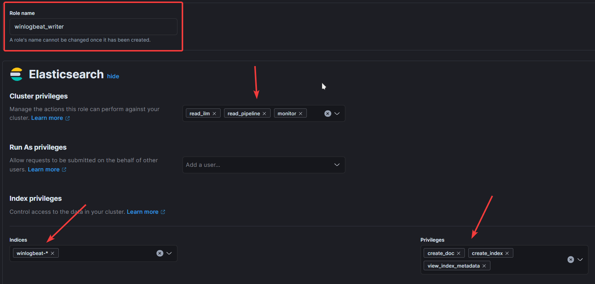Expand the index Privileges dropdown chevron
Screen dimensions: 595x284
[580, 260]
